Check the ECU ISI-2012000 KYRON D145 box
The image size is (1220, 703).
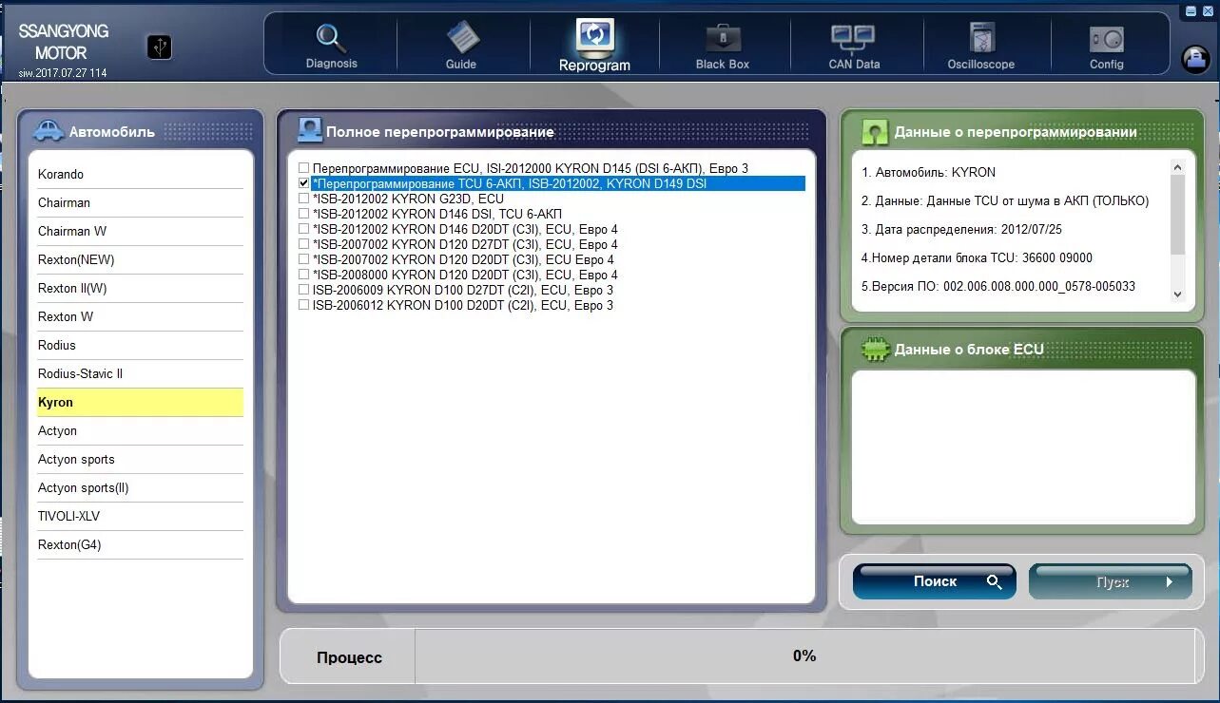tap(304, 168)
